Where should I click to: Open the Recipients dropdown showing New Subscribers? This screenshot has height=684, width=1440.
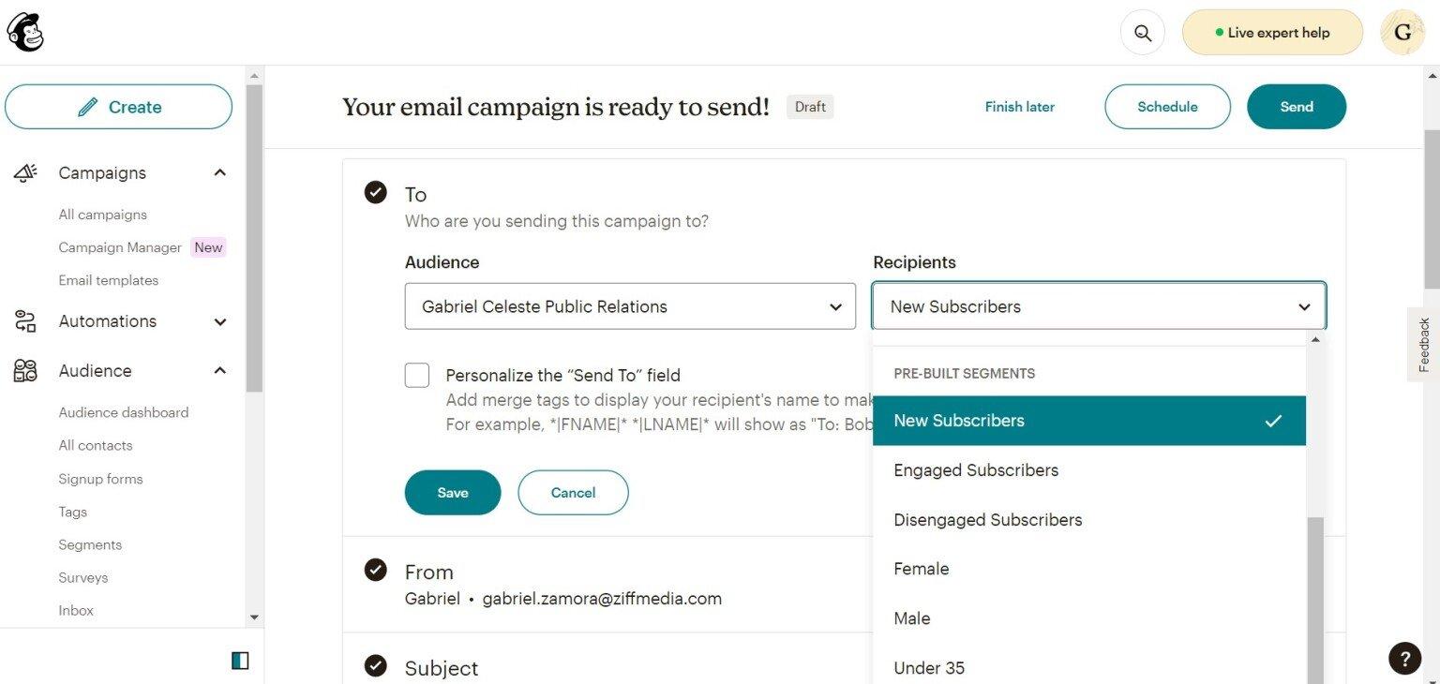pyautogui.click(x=1099, y=306)
